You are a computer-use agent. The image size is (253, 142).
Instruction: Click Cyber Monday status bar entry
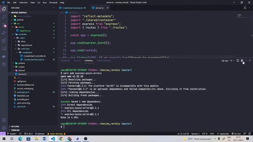[x=57, y=134]
